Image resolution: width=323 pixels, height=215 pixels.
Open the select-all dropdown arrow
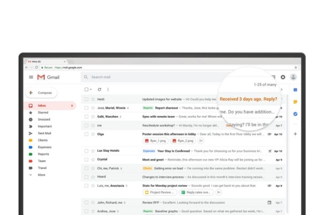coord(91,90)
